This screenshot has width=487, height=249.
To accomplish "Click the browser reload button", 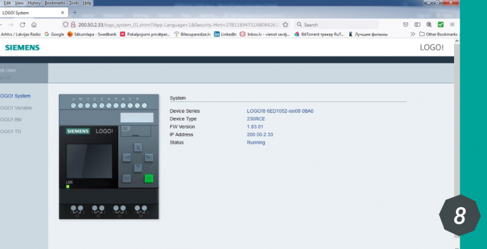I will tap(22, 25).
